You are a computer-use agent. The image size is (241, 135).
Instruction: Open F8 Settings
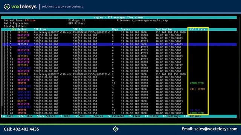(171, 116)
